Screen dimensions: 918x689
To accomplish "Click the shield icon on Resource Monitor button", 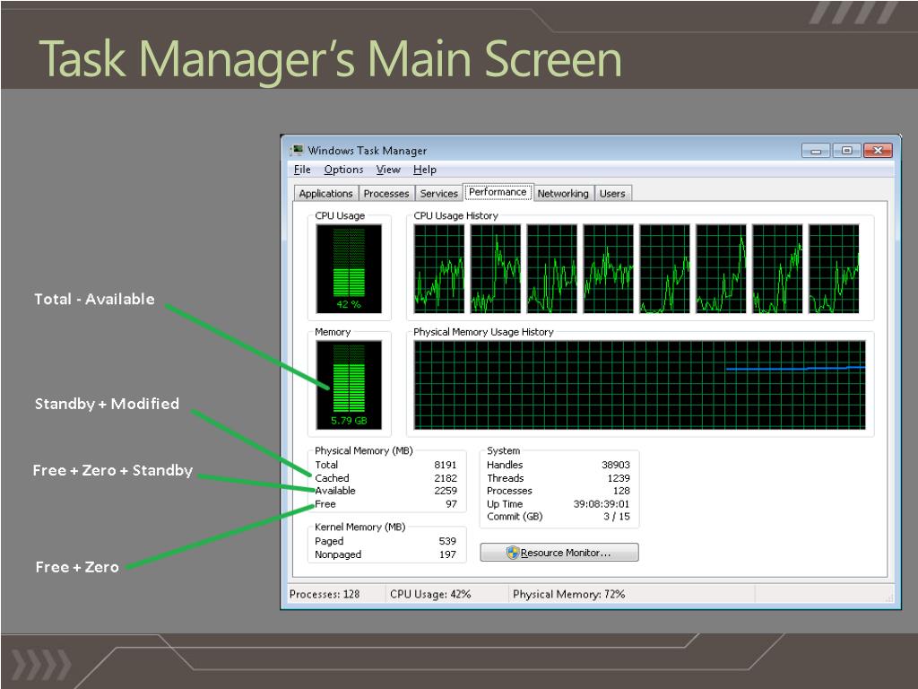I will 512,553.
